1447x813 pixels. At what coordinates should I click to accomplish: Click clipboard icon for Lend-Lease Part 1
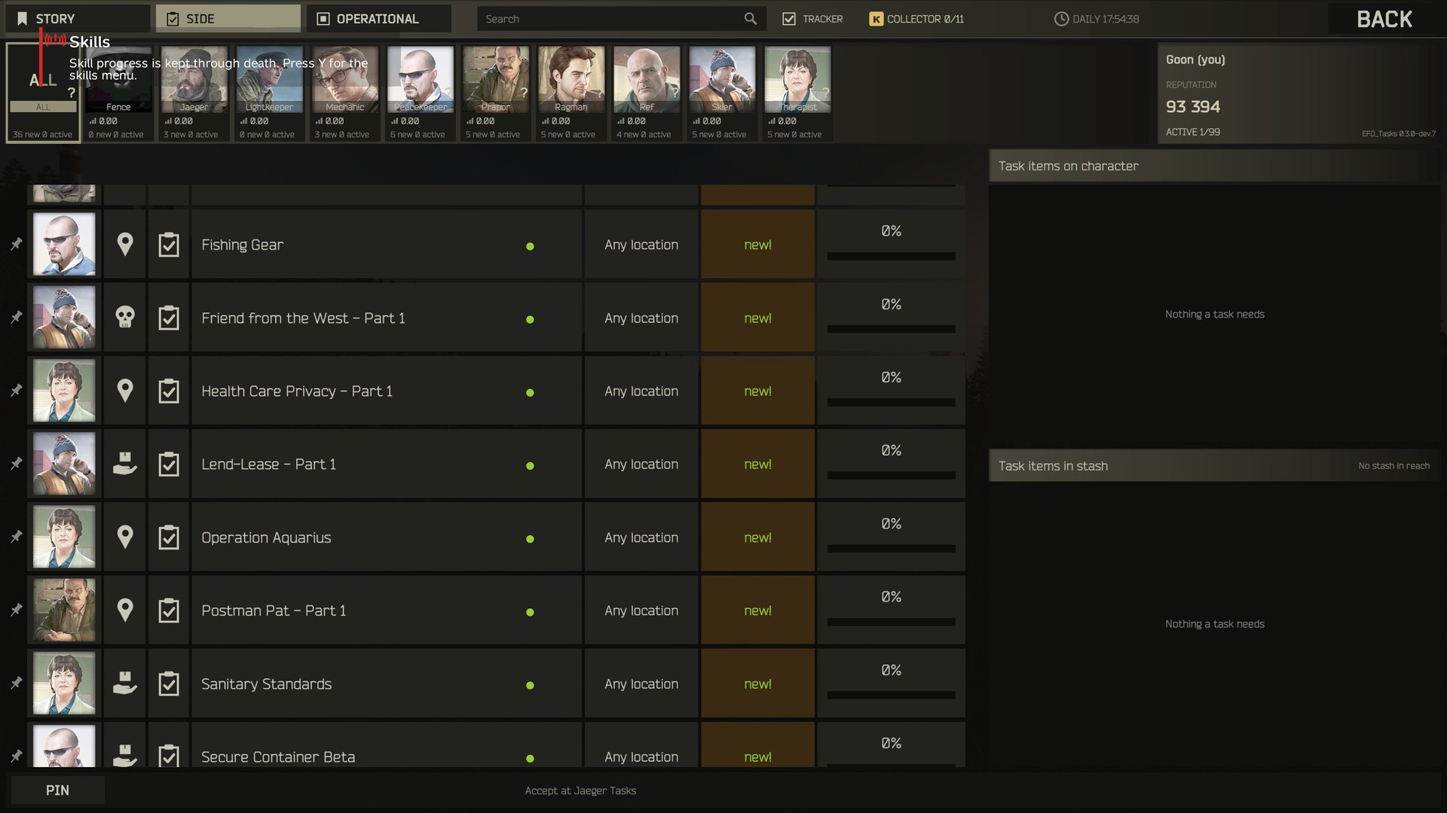pyautogui.click(x=169, y=464)
